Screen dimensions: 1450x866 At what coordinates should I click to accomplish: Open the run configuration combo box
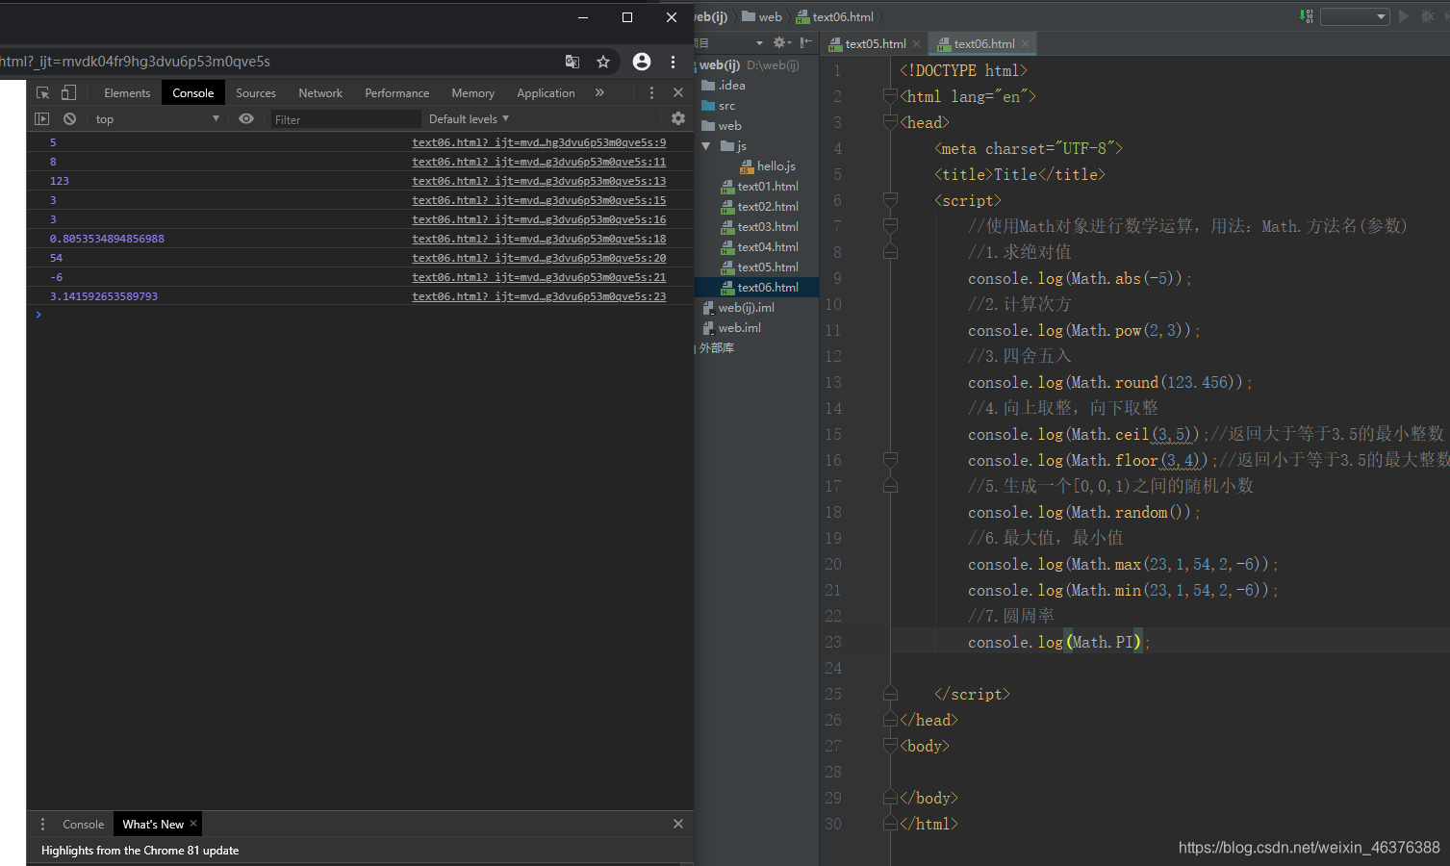(x=1355, y=16)
